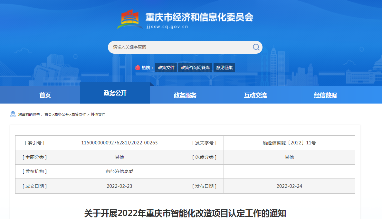Click the location pin icon before breadcrumb

[x=13, y=114]
